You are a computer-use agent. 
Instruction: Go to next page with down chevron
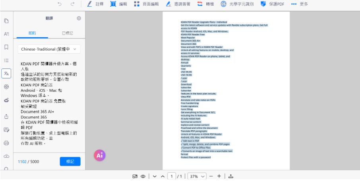155,176
